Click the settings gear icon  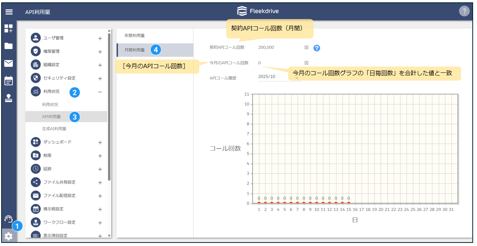coord(8,236)
